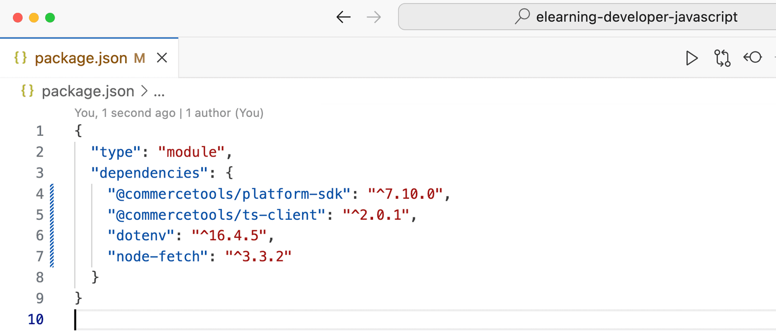Click the Run play icon
This screenshot has width=776, height=333.
pos(692,58)
